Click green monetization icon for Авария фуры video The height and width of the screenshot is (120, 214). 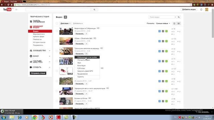pyautogui.click(x=167, y=31)
